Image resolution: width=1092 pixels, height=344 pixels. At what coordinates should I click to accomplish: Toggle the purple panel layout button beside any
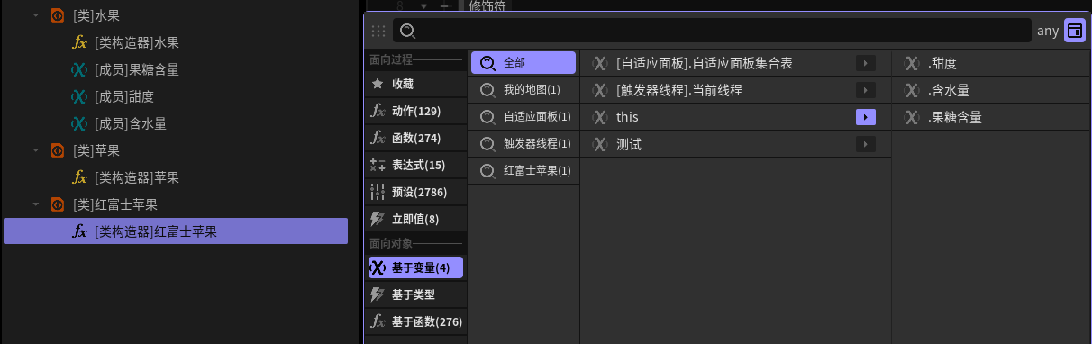1074,31
